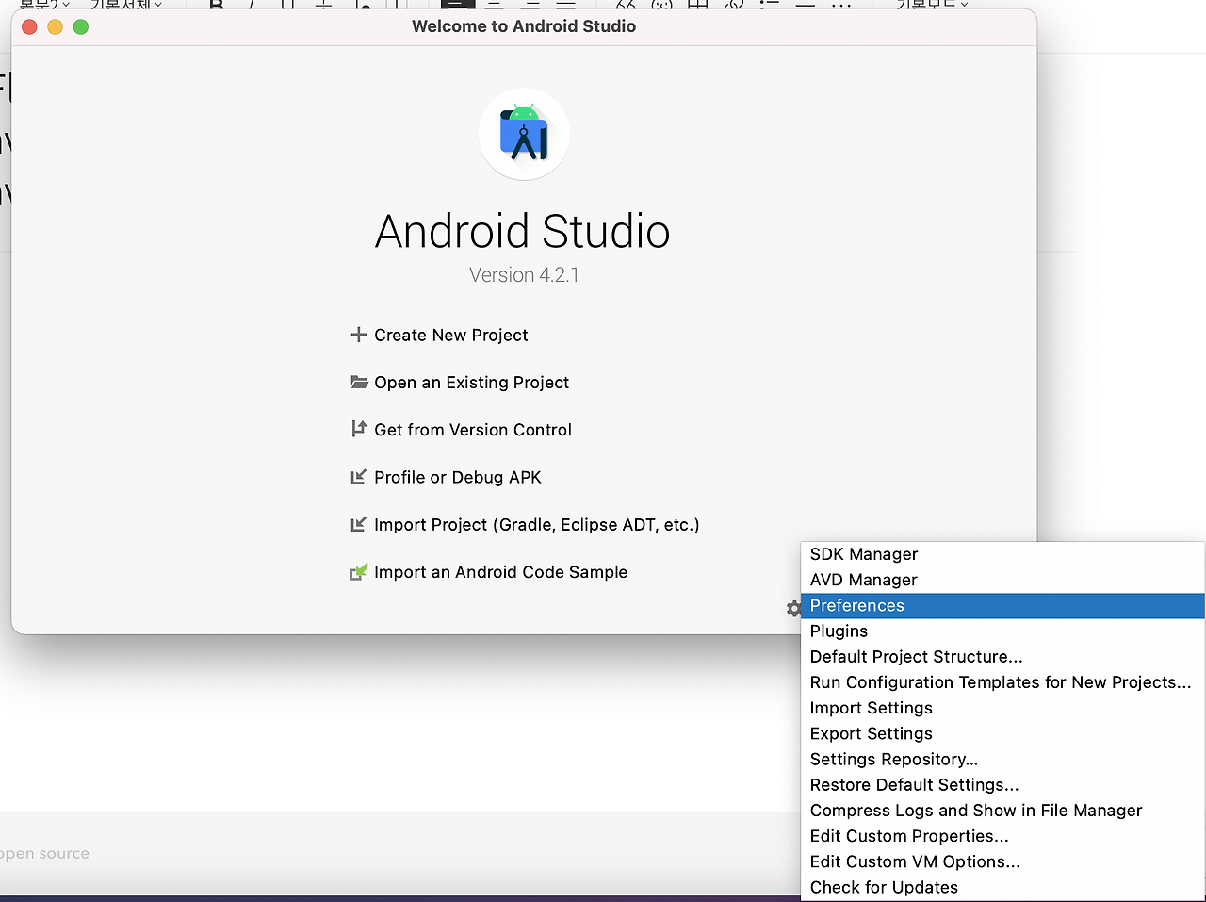The width and height of the screenshot is (1206, 902).
Task: Import an Android Code Sample
Action: pos(500,572)
